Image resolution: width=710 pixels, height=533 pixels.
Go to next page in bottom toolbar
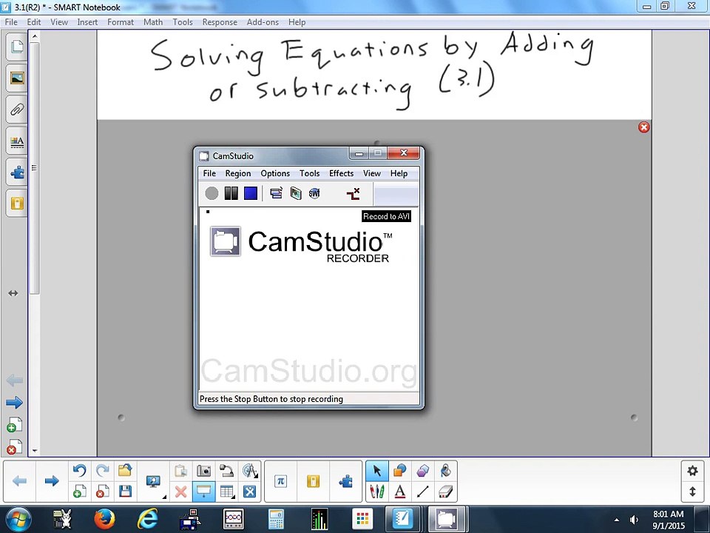52,481
